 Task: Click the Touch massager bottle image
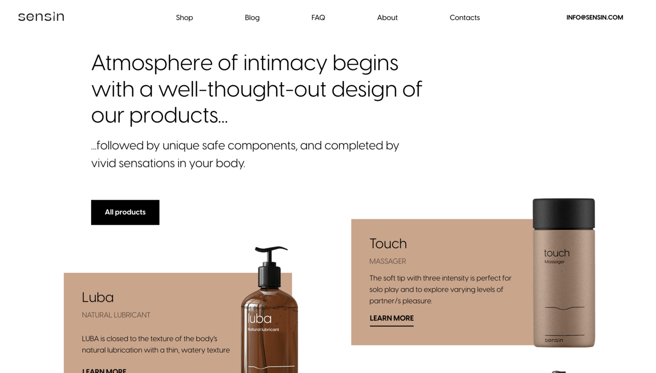(564, 273)
